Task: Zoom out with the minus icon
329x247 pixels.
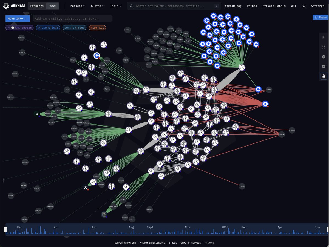Action: point(324,66)
